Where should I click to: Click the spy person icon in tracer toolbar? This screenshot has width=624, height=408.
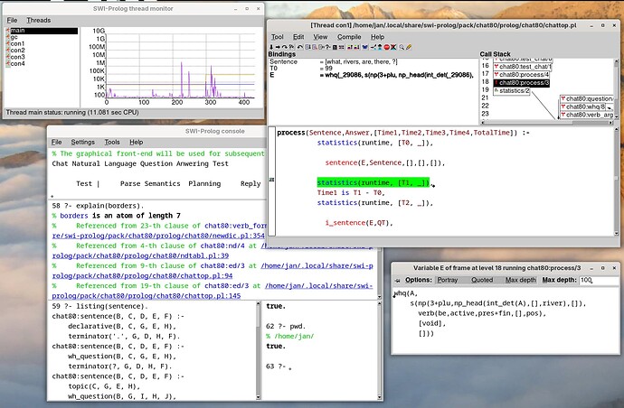380,47
